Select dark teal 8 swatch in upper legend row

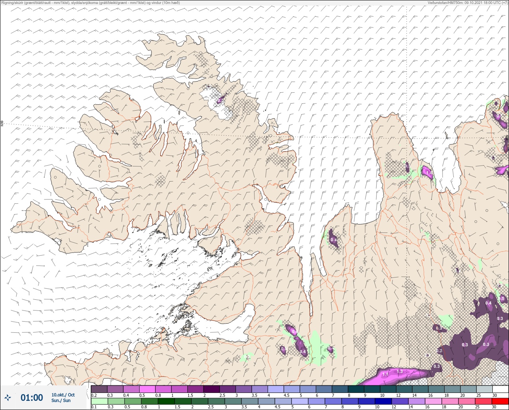tap(356, 389)
